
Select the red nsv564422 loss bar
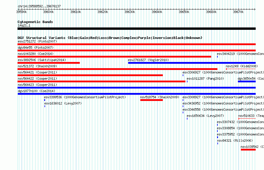(101, 81)
